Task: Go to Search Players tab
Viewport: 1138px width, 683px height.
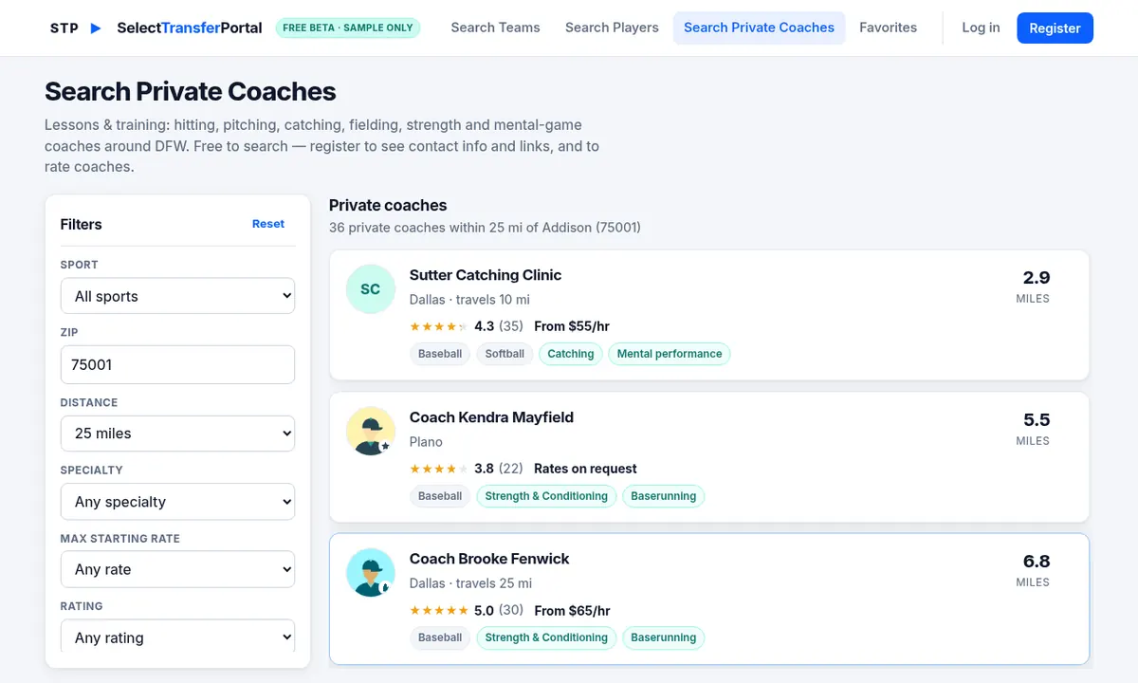Action: point(612,28)
